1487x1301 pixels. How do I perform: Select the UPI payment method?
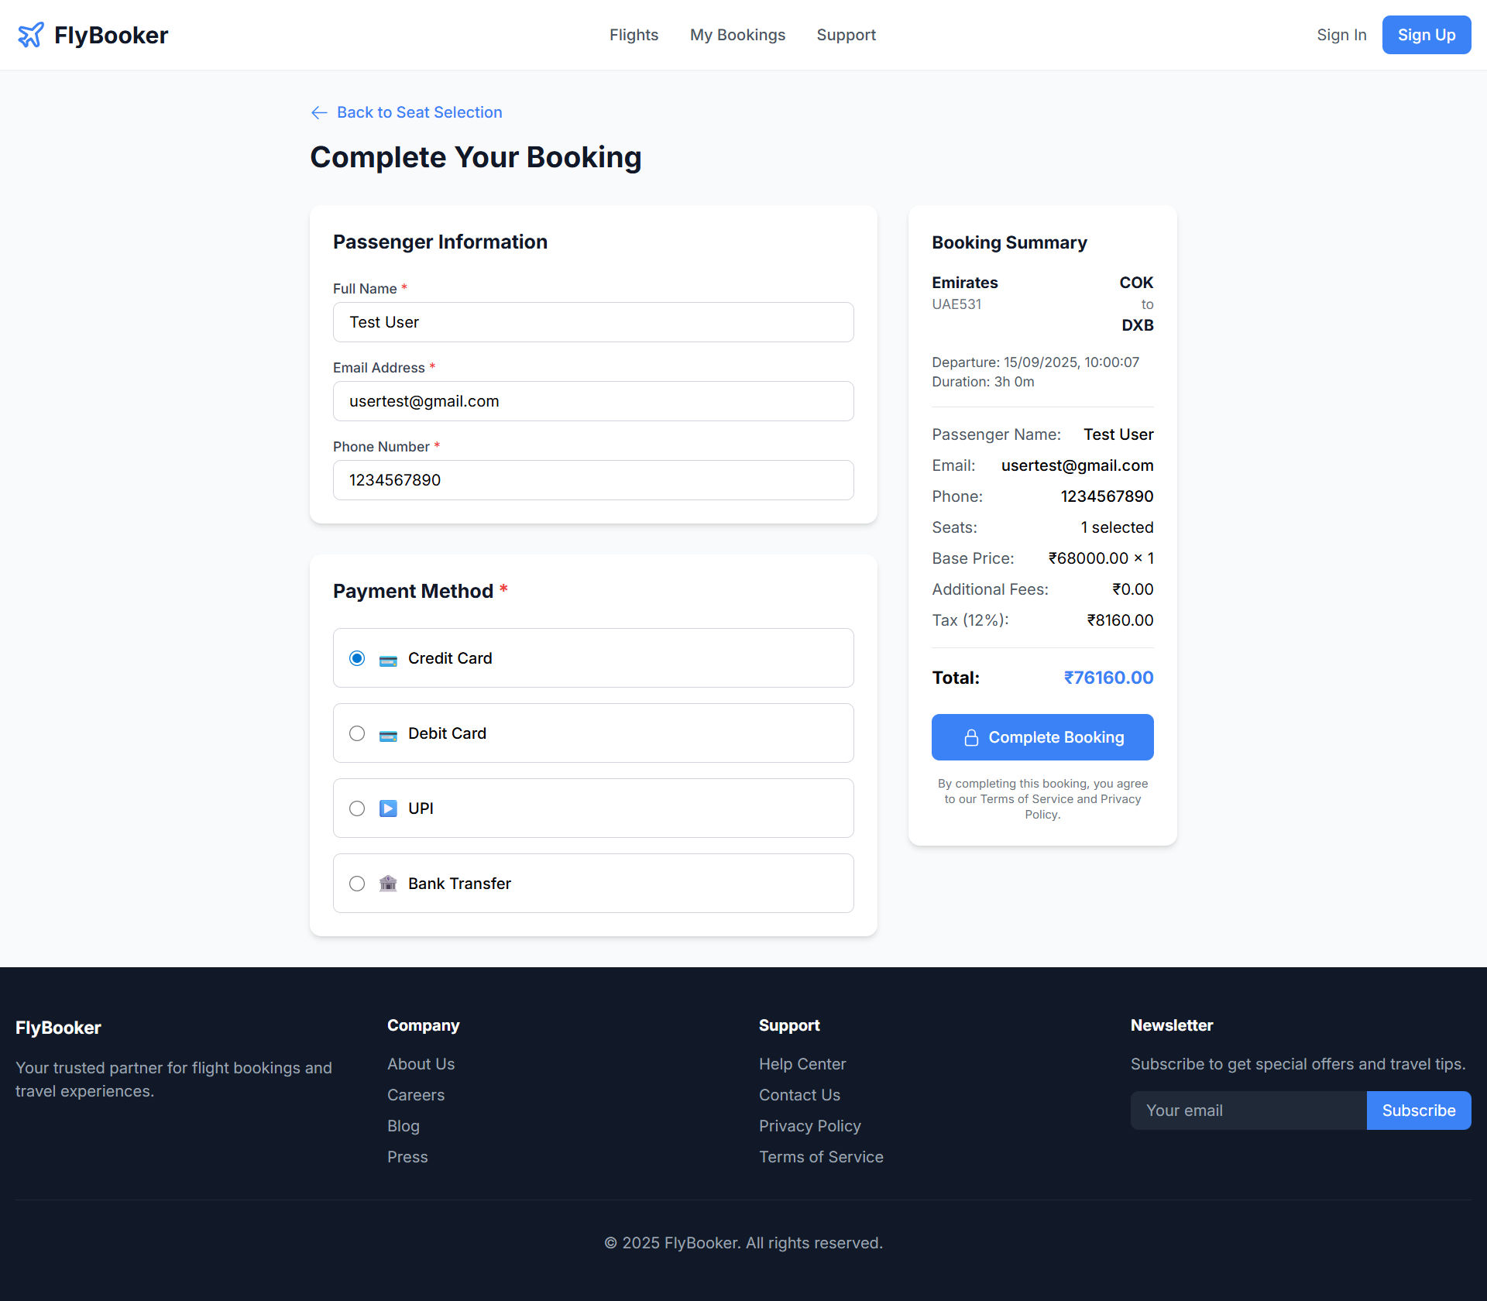[357, 808]
